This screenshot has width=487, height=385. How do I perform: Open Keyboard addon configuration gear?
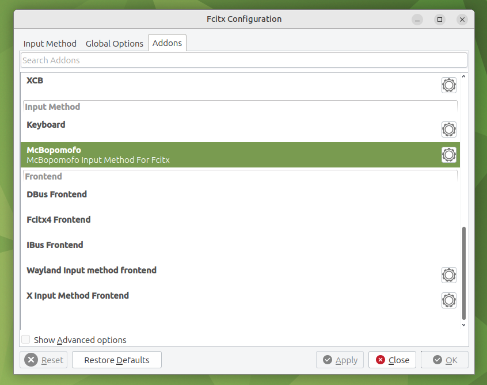click(449, 129)
